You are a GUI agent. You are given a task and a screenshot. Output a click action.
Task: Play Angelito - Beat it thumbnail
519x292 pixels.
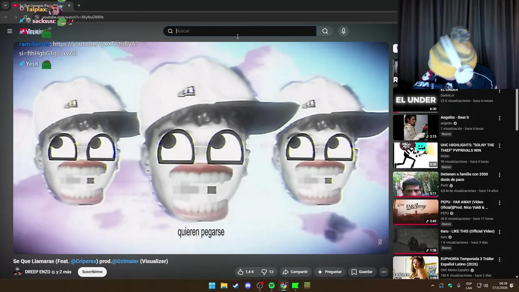(416, 127)
